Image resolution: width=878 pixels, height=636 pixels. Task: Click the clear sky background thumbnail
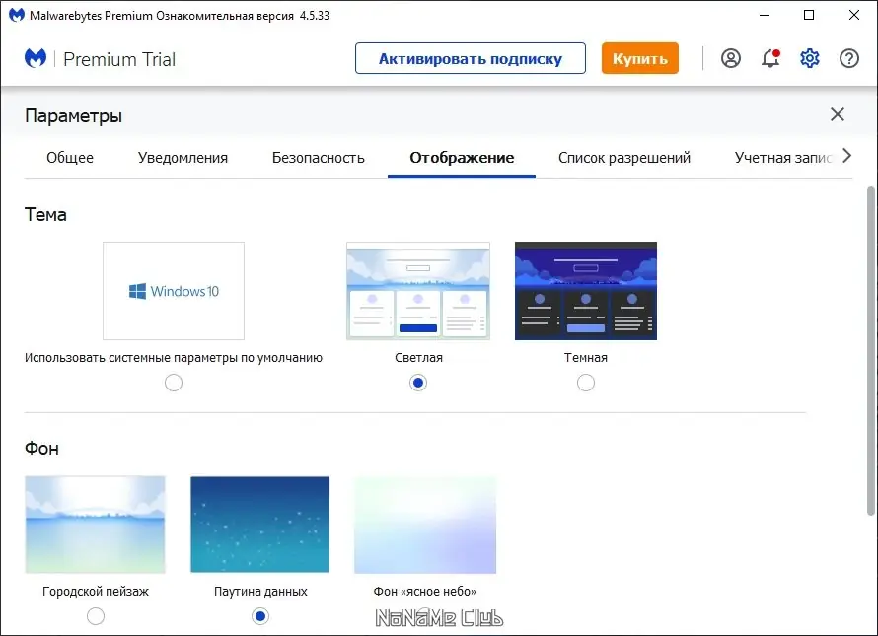pyautogui.click(x=425, y=525)
